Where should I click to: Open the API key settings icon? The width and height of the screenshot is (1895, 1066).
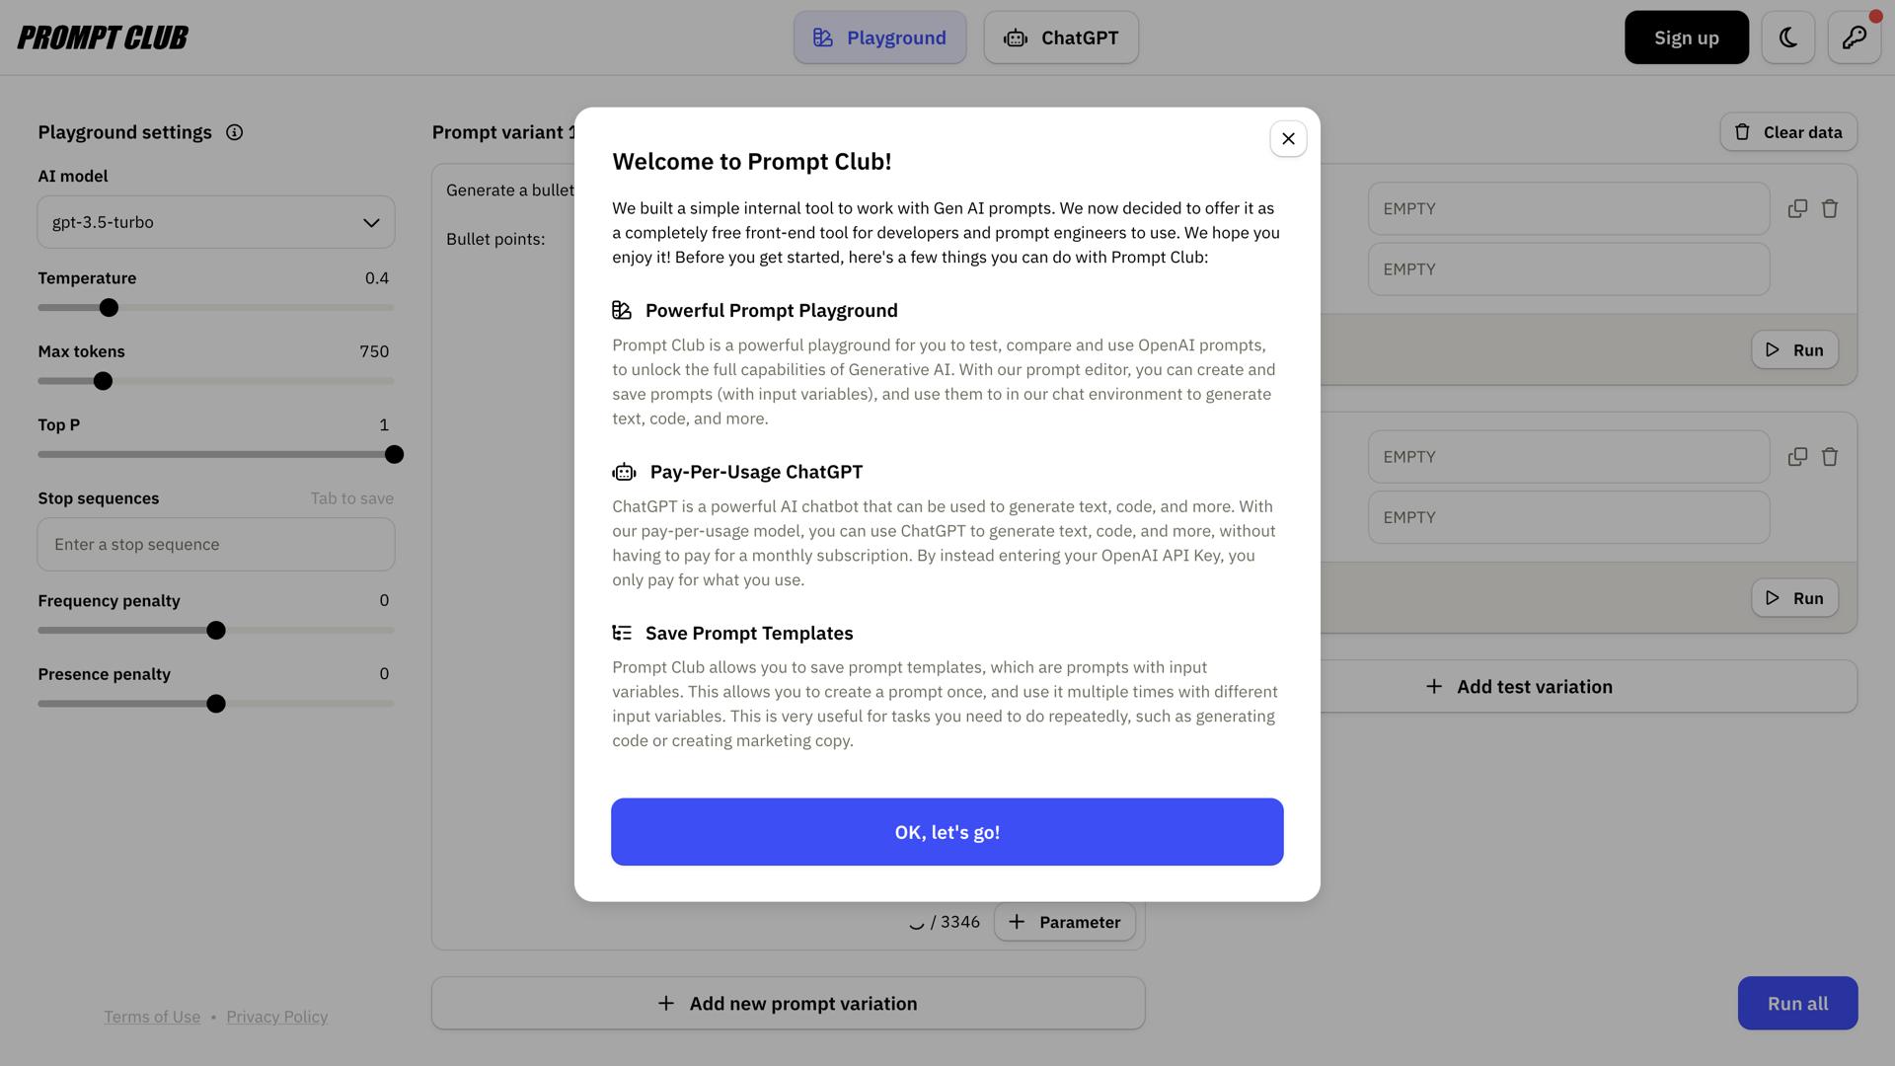1854,38
